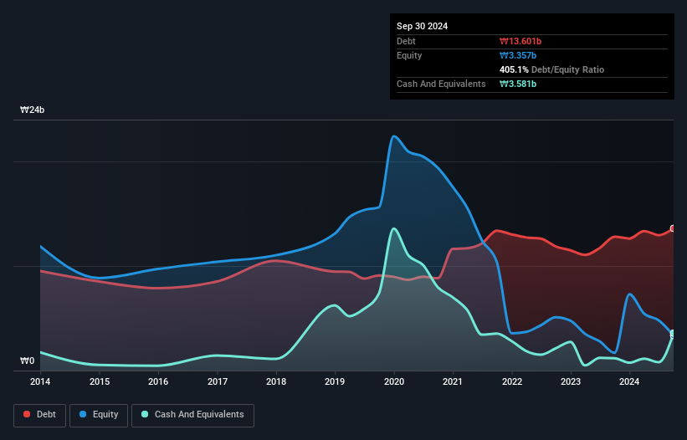The image size is (687, 440).
Task: Toggle the Equity series legend button
Action: pyautogui.click(x=99, y=415)
